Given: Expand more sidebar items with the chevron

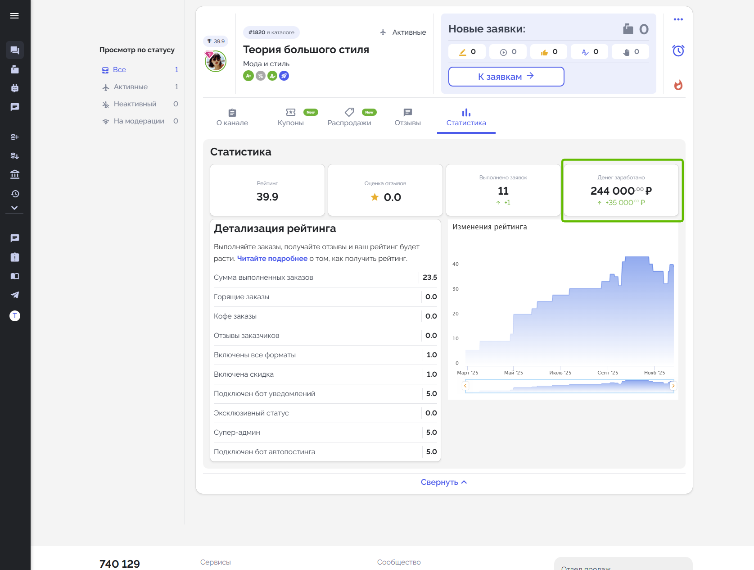Looking at the screenshot, I should click(x=14, y=208).
